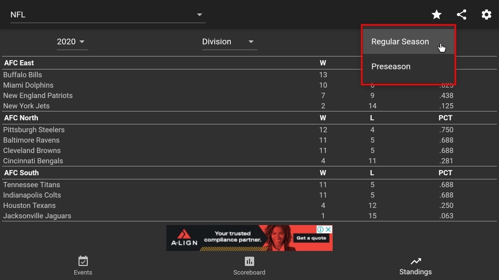Click the Get a quote button
The height and width of the screenshot is (280, 499).
point(311,238)
